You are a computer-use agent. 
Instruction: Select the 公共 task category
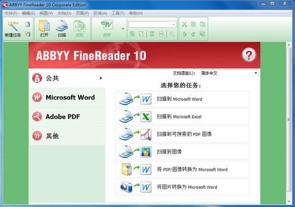pyautogui.click(x=67, y=78)
